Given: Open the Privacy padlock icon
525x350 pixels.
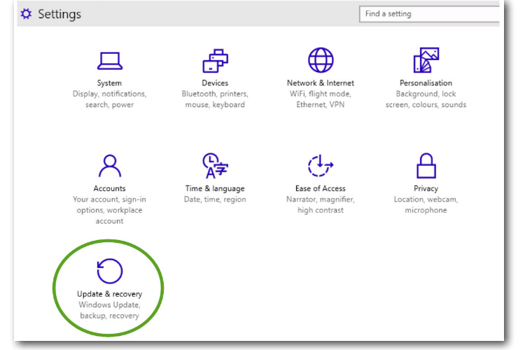Looking at the screenshot, I should point(426,165).
